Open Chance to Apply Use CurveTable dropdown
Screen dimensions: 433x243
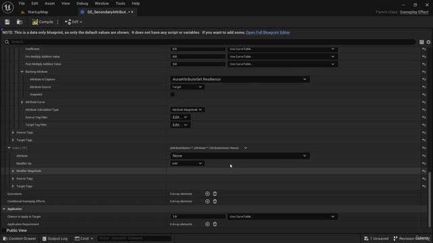282,217
